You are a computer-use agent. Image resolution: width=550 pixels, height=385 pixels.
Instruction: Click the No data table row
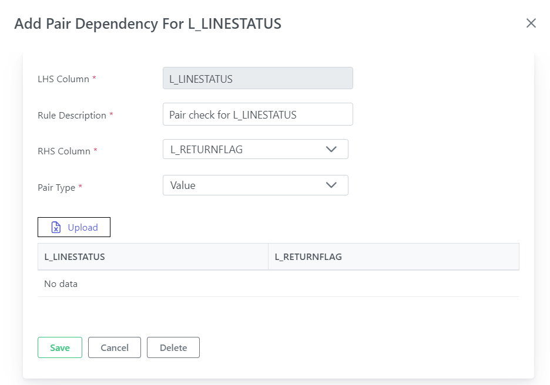click(279, 283)
